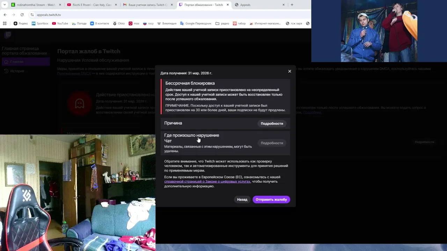Open the Яндекс bookmark
447x251 pixels.
(21, 23)
